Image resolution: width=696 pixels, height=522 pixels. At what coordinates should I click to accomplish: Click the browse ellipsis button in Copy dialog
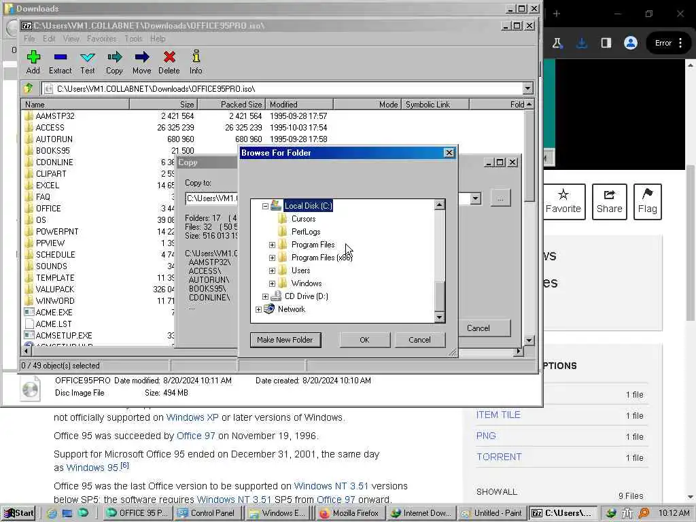[501, 198]
